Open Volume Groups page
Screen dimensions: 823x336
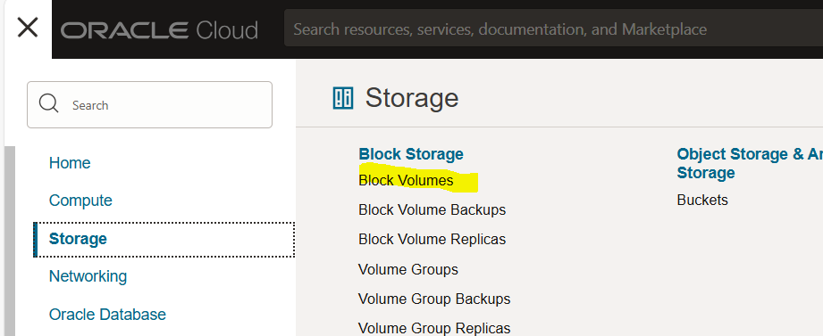click(x=407, y=269)
